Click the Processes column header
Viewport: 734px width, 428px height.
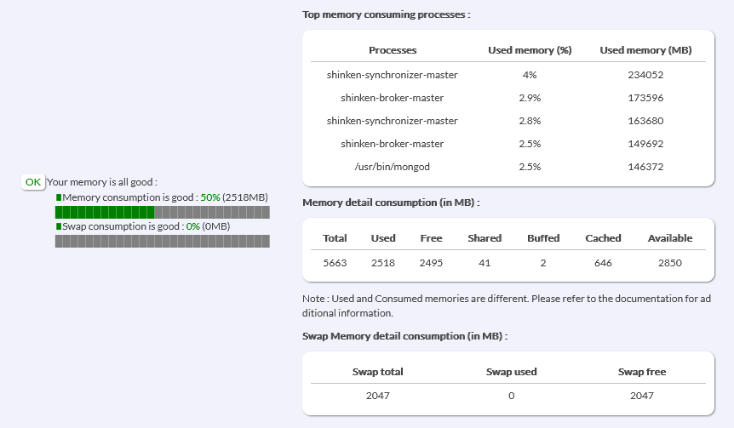point(393,51)
